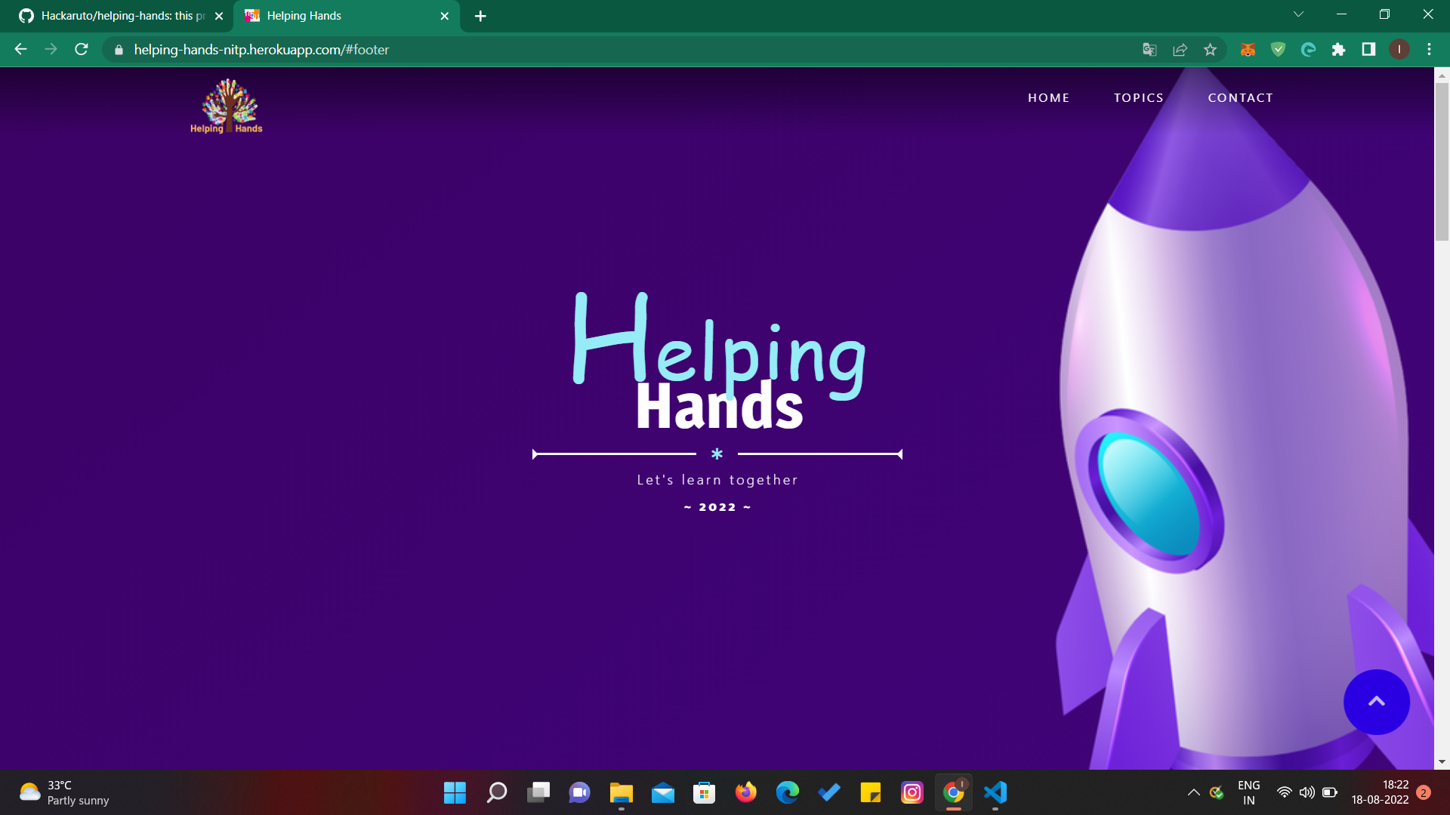The image size is (1450, 815).
Task: Go to the TOPICS section
Action: tap(1138, 98)
